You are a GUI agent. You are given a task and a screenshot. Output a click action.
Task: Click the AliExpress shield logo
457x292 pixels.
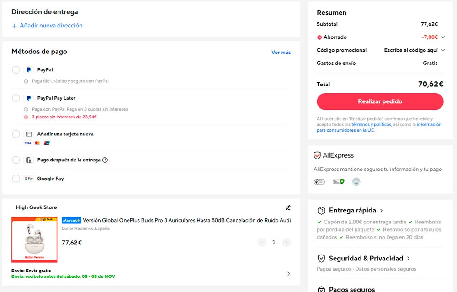[317, 155]
